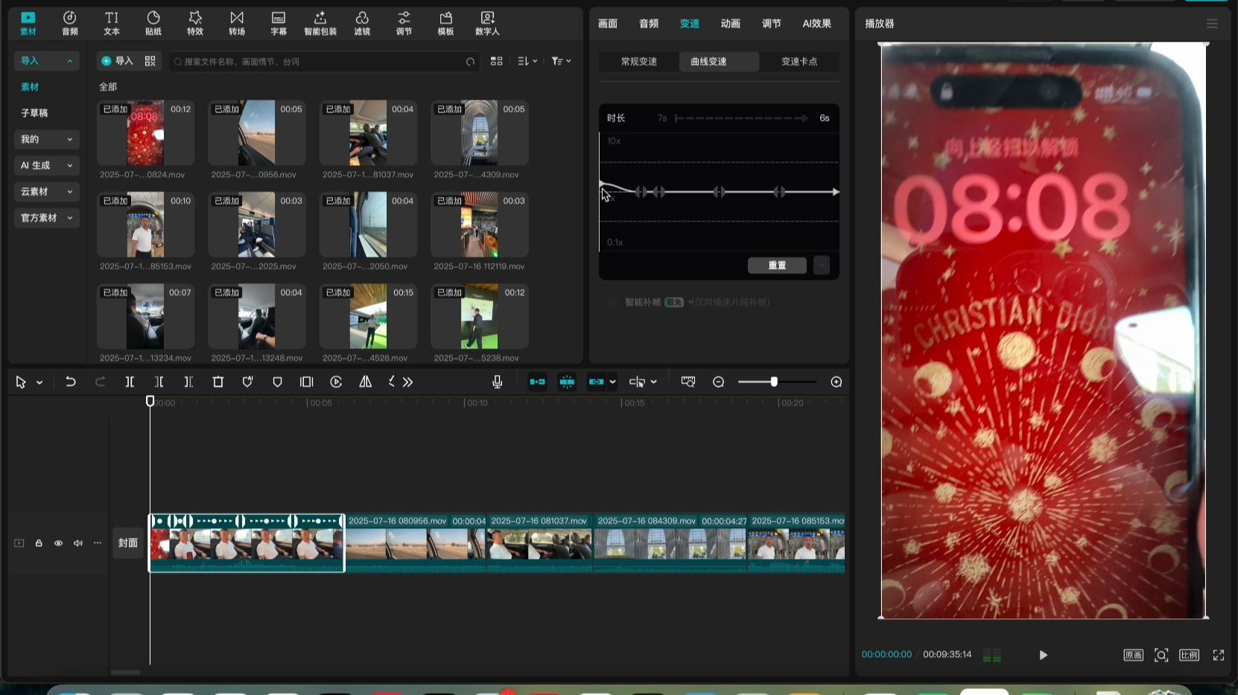Open the 数字人 digital human tab

(x=487, y=23)
